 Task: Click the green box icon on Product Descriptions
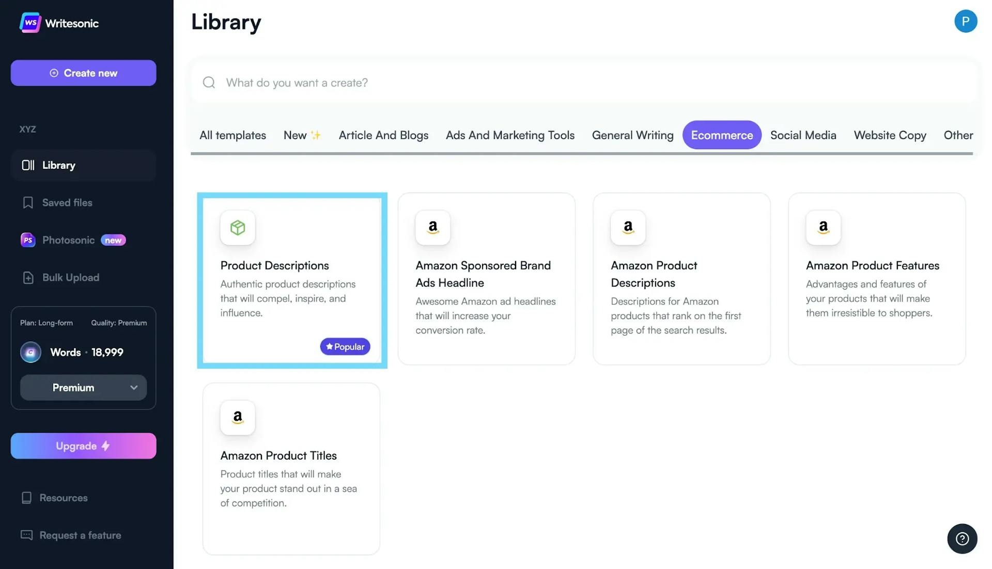coord(238,228)
